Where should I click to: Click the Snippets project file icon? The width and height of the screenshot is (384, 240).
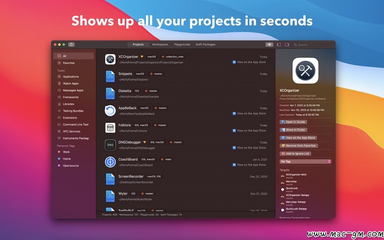pyautogui.click(x=110, y=76)
